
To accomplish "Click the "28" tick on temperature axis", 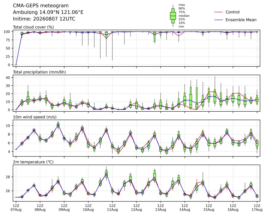I will click(x=8, y=177).
